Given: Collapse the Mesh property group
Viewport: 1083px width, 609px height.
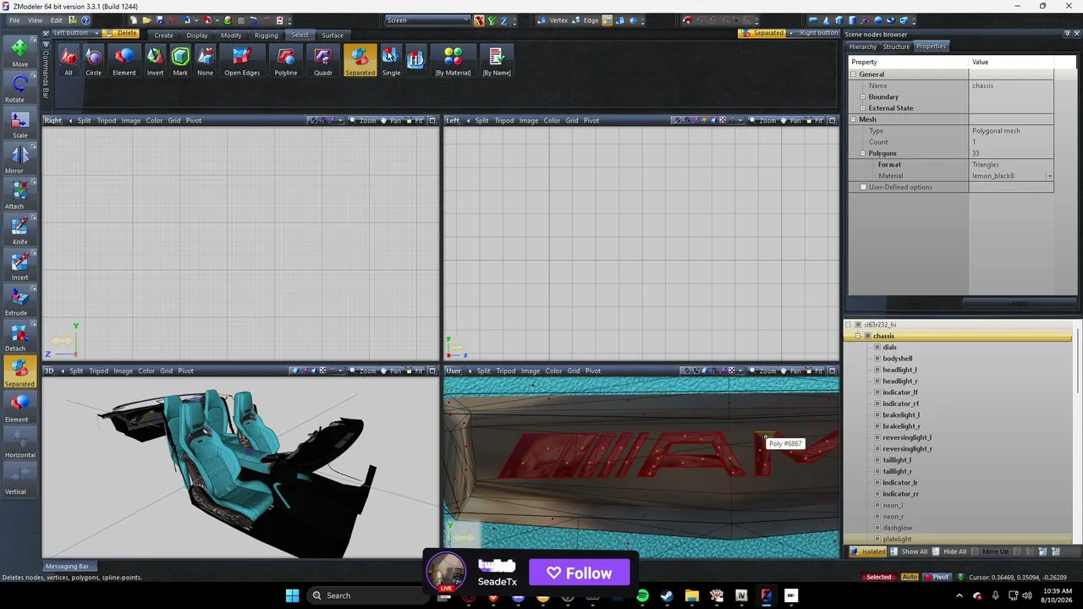Looking at the screenshot, I should 854,119.
